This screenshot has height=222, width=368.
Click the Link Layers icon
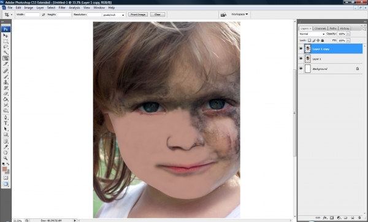click(x=318, y=218)
